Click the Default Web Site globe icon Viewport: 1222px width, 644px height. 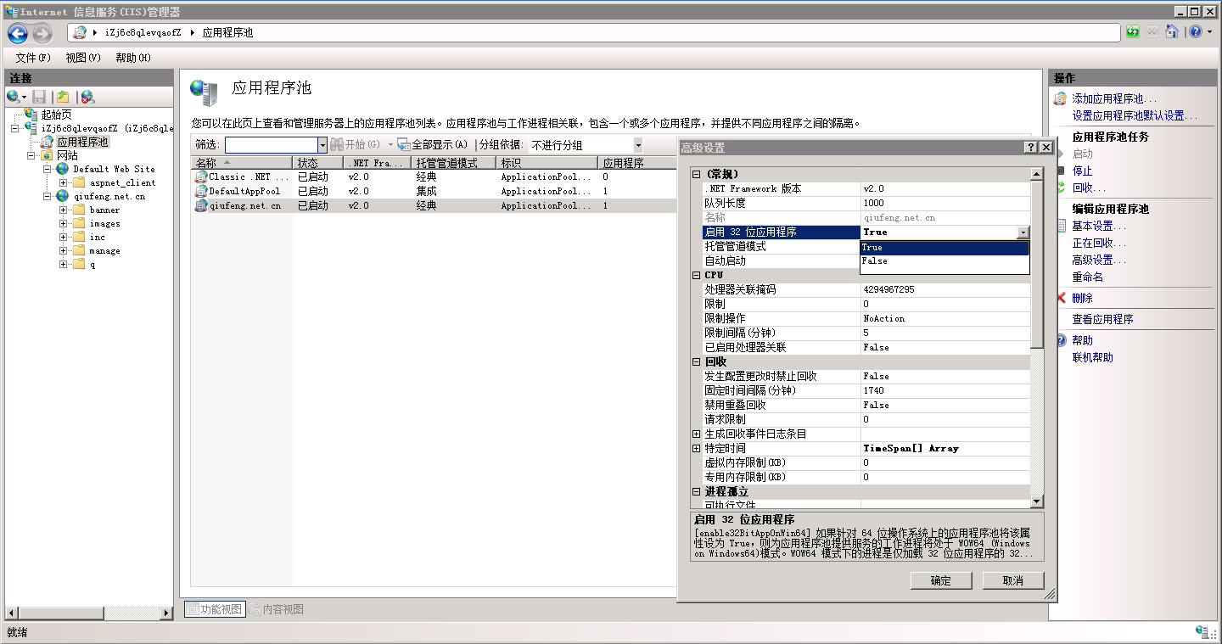click(62, 169)
